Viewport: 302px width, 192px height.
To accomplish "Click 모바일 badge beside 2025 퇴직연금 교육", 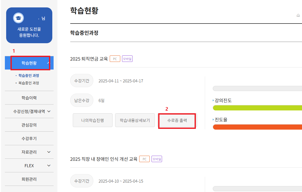I will (127, 59).
